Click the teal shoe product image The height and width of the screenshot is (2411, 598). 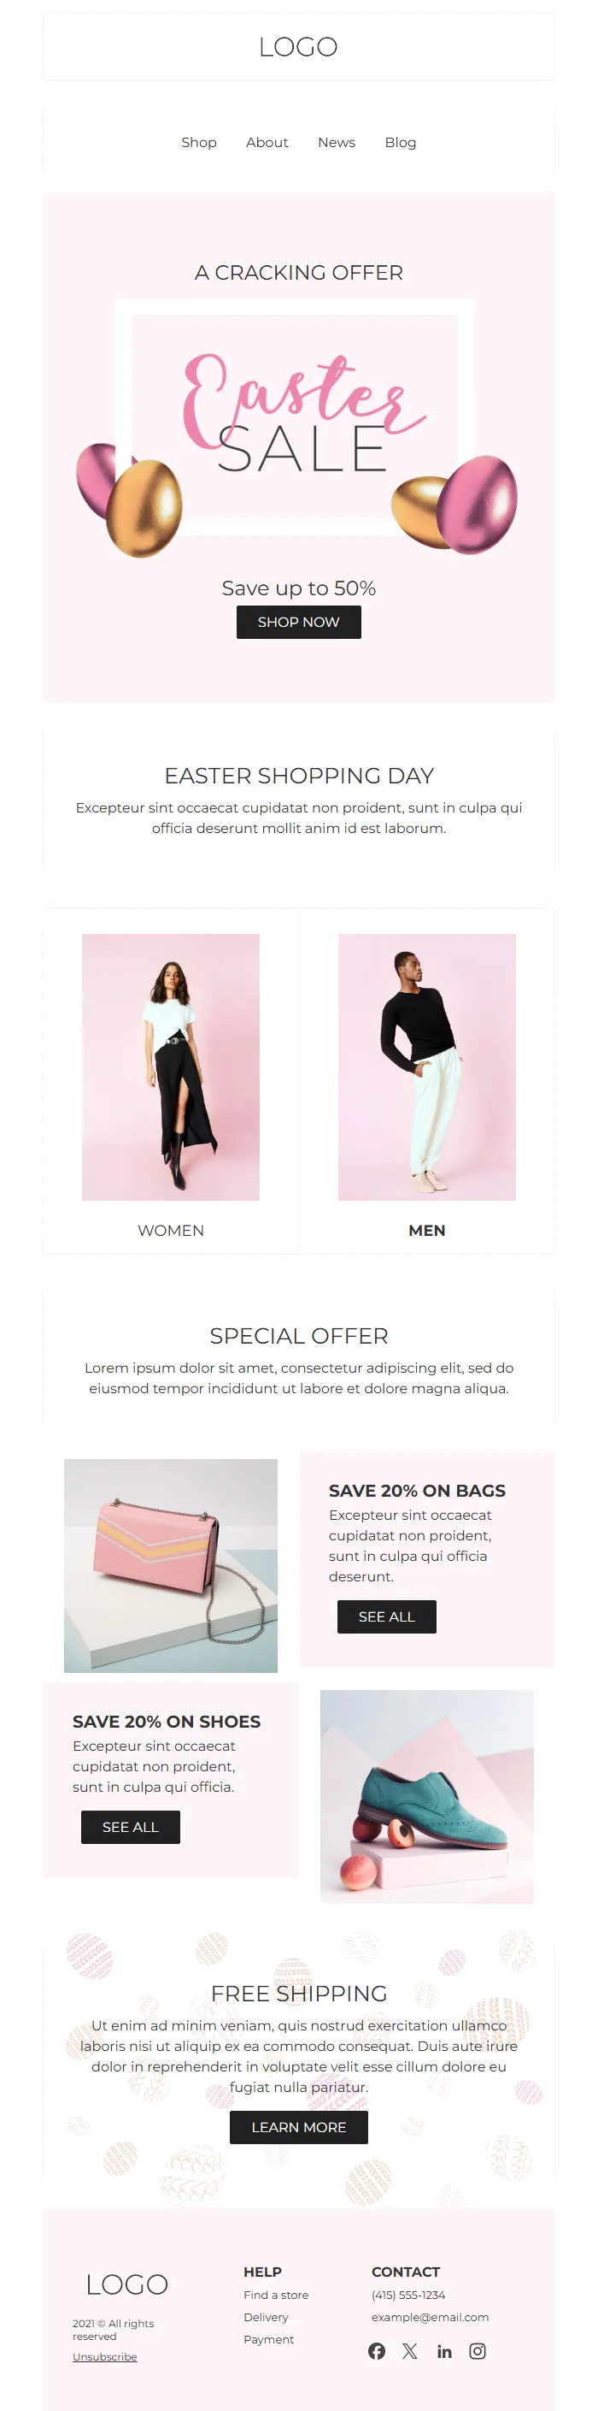[x=427, y=1796]
